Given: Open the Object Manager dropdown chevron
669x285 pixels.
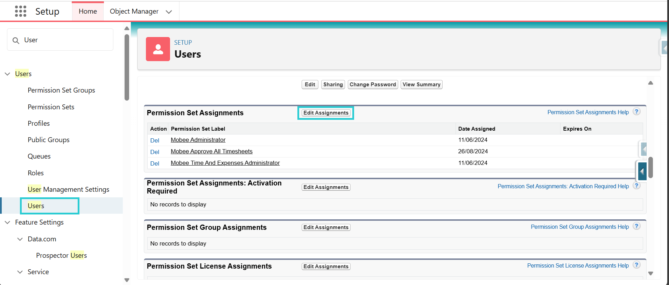Looking at the screenshot, I should pyautogui.click(x=169, y=12).
